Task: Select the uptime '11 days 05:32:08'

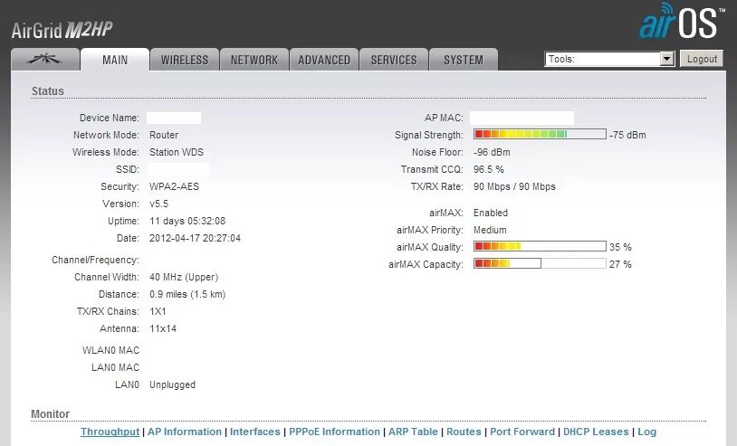Action: pos(187,221)
